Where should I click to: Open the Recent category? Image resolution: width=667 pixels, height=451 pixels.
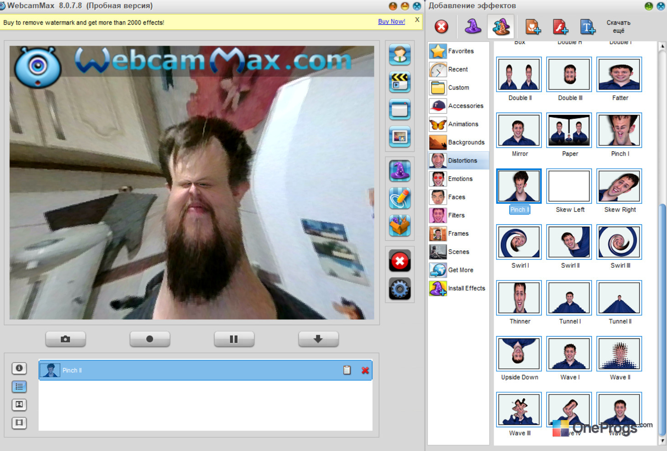click(x=458, y=69)
